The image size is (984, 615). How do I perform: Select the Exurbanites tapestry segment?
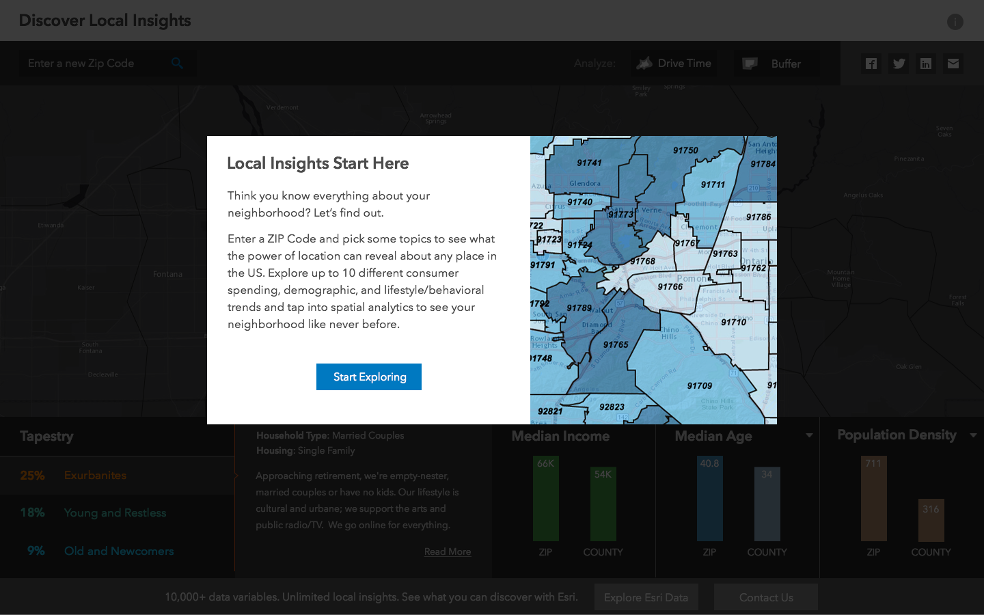pos(118,475)
